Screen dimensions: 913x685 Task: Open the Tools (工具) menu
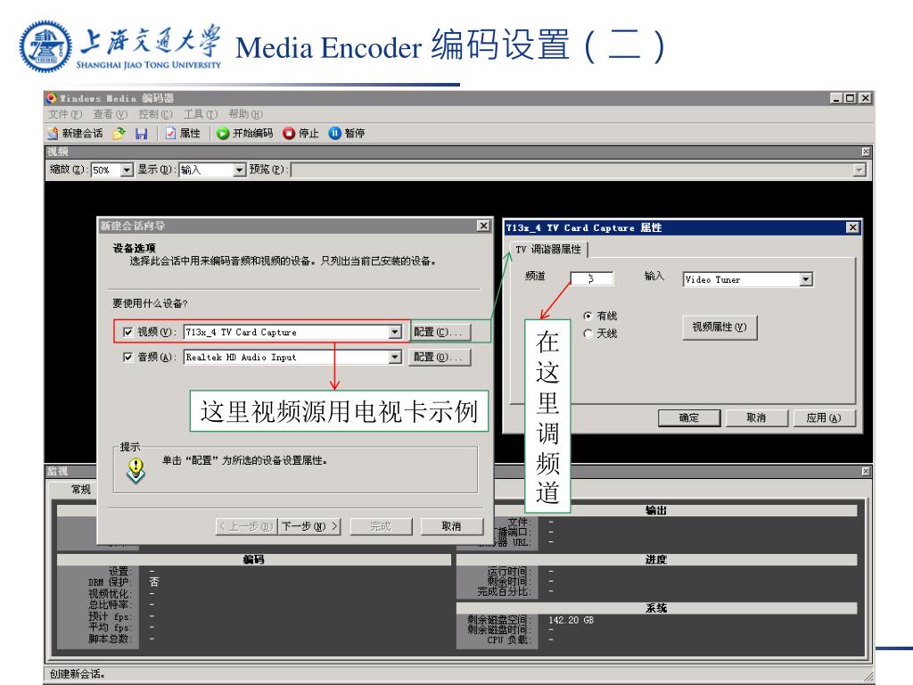201,114
